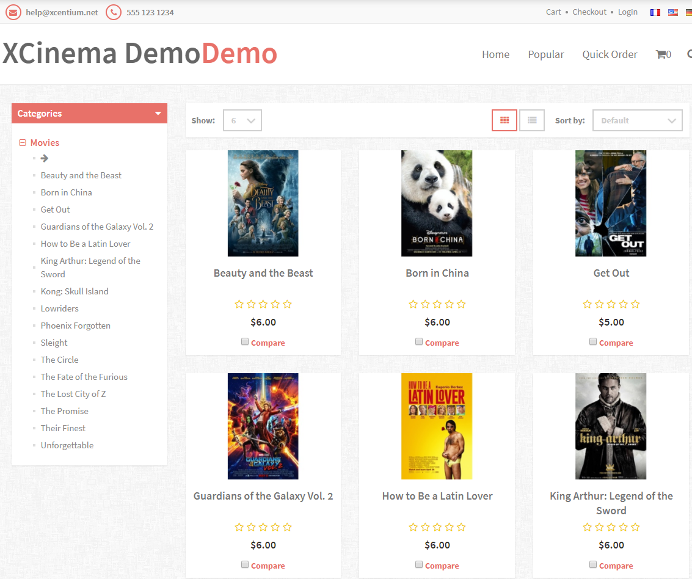Switch language with the US flag

tap(672, 12)
